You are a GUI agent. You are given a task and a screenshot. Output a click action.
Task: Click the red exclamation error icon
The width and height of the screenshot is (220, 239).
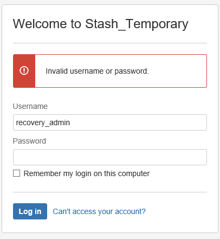click(x=24, y=70)
